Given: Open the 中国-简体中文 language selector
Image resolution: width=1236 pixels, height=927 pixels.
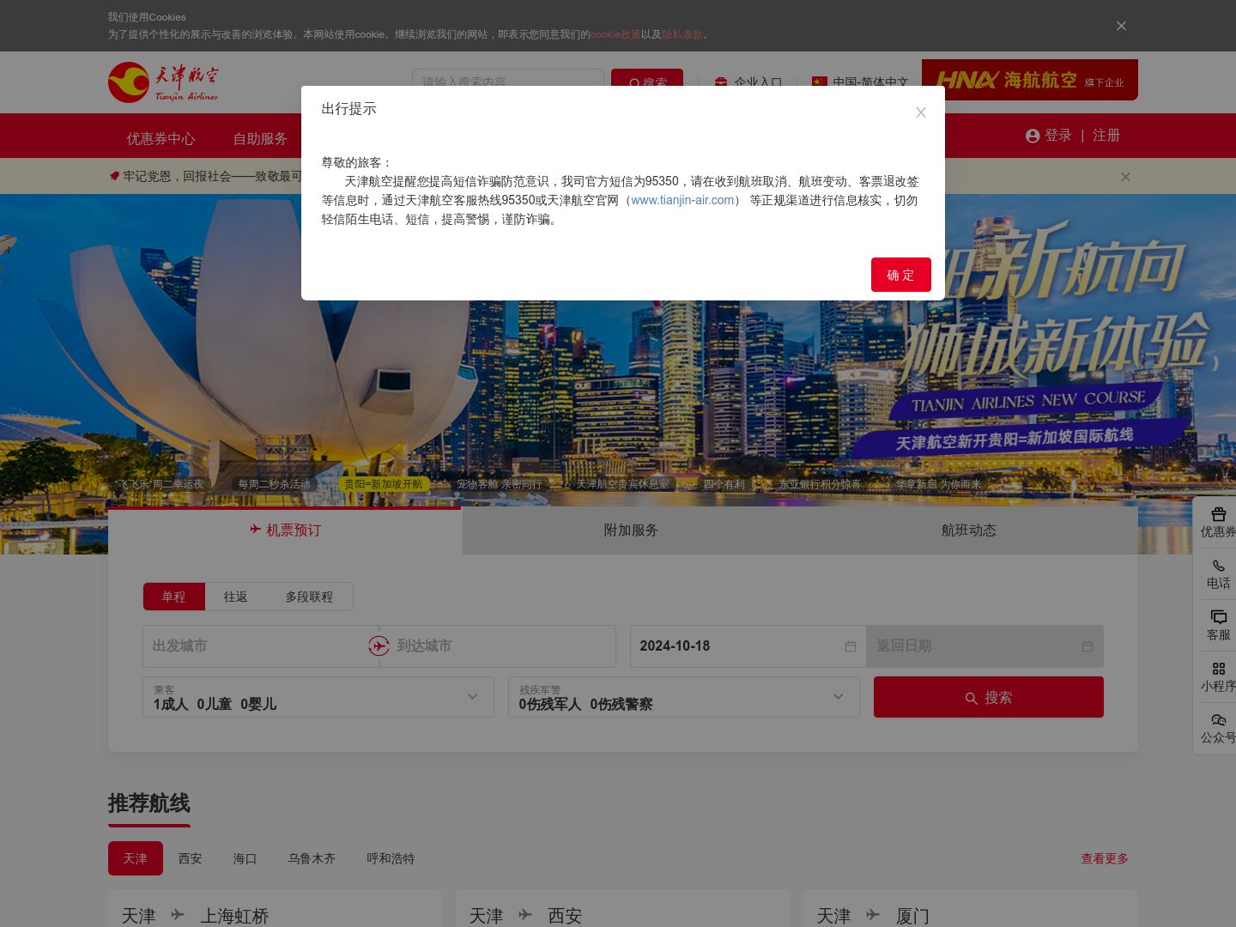Looking at the screenshot, I should [x=860, y=82].
